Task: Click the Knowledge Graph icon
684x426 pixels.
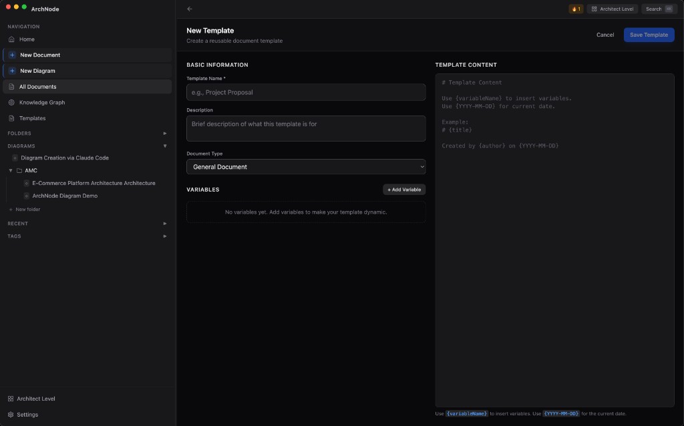Action: pos(11,102)
